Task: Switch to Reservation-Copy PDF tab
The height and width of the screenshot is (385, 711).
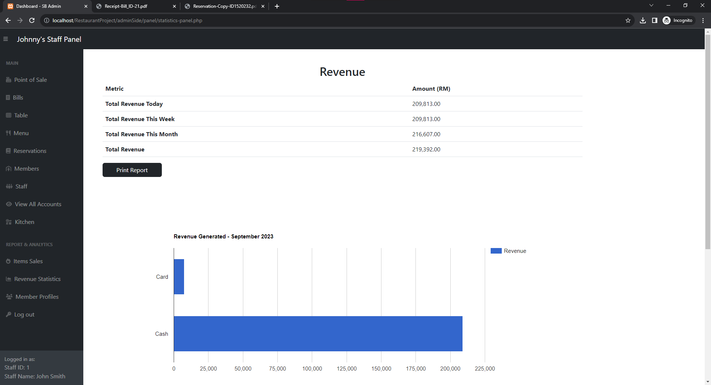Action: point(224,6)
